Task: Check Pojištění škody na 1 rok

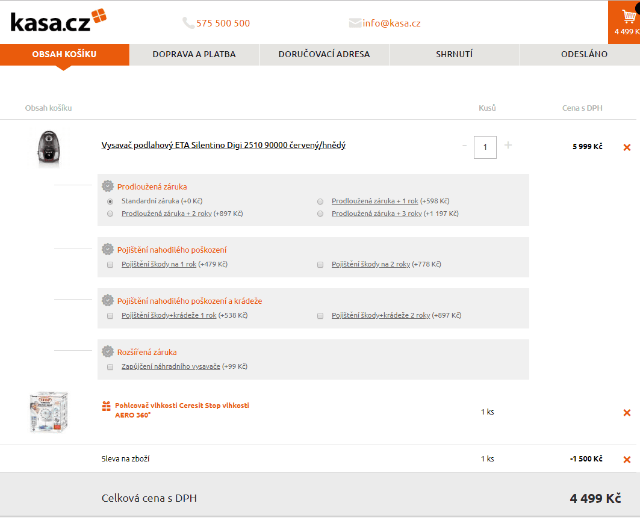Action: [110, 265]
